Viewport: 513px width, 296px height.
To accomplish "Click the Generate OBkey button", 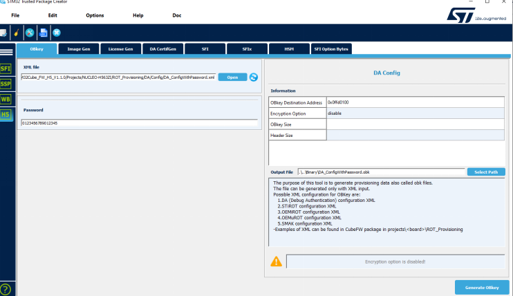I will (482, 288).
